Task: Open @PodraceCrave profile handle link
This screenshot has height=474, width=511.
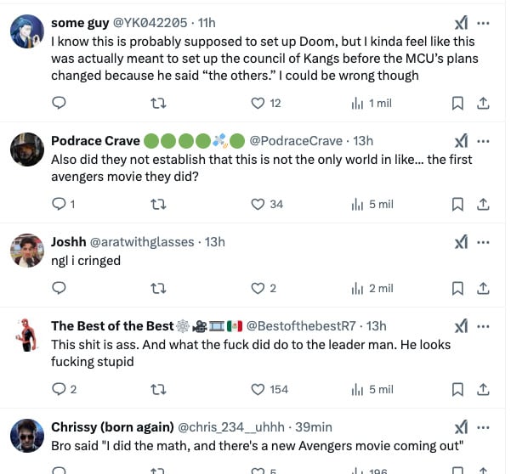Action: (295, 140)
